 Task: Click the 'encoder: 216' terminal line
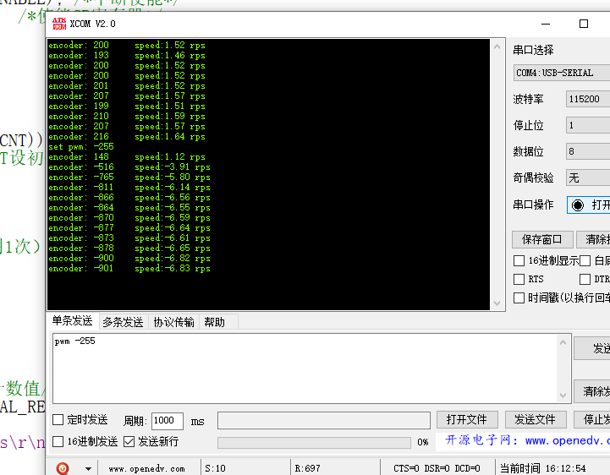(127, 137)
